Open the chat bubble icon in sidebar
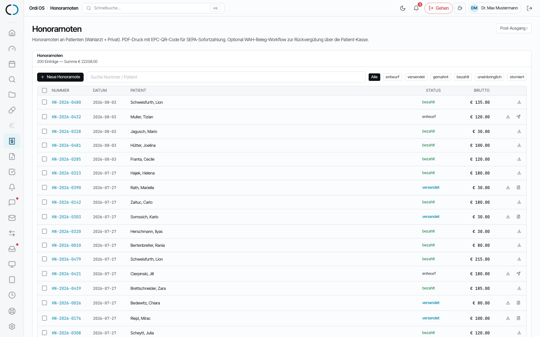 (x=12, y=203)
